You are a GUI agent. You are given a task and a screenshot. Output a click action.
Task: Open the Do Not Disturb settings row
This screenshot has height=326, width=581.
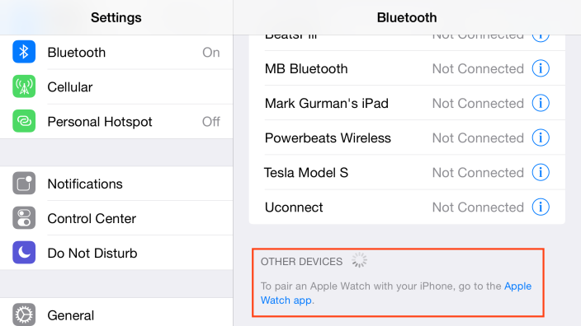point(116,254)
